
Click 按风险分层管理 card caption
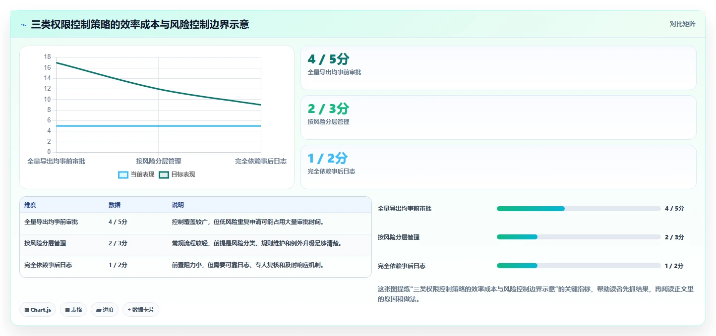[328, 122]
